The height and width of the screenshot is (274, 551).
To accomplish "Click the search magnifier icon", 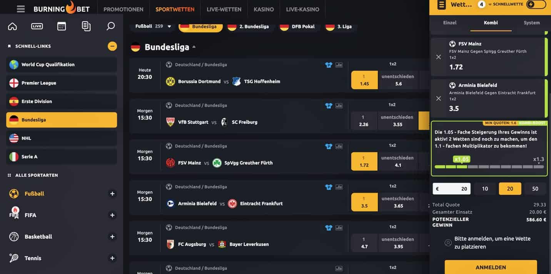I will [x=110, y=26].
